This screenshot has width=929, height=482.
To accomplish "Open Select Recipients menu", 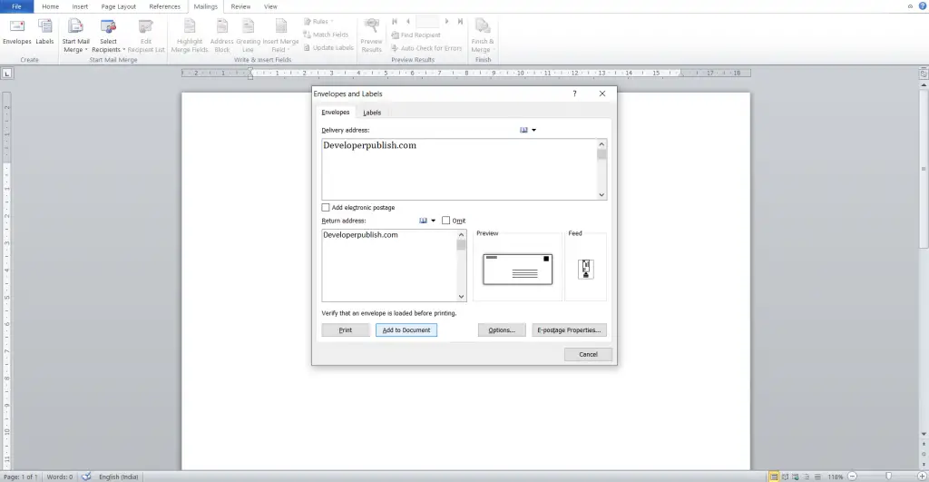I will [109, 35].
